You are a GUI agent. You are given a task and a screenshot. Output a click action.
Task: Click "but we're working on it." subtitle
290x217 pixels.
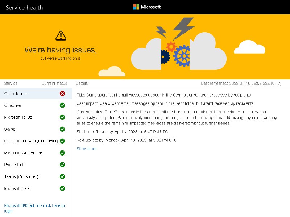tap(61, 58)
